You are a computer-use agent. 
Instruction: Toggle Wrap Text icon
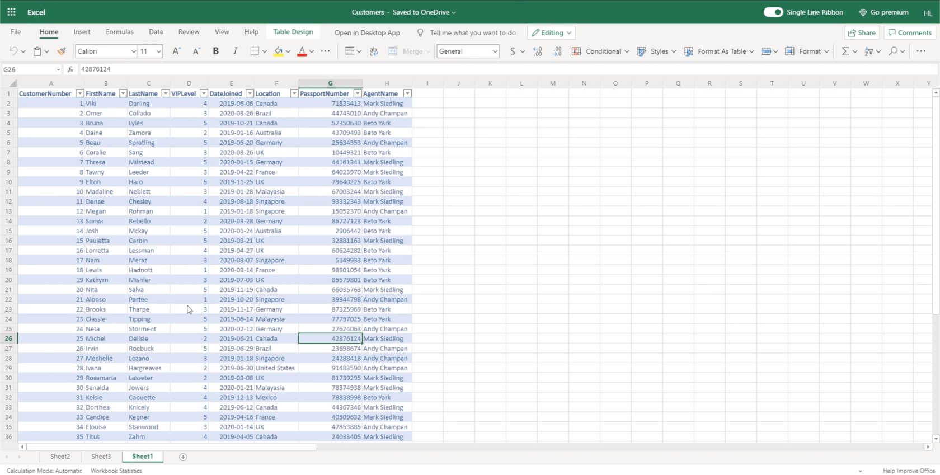tap(374, 51)
